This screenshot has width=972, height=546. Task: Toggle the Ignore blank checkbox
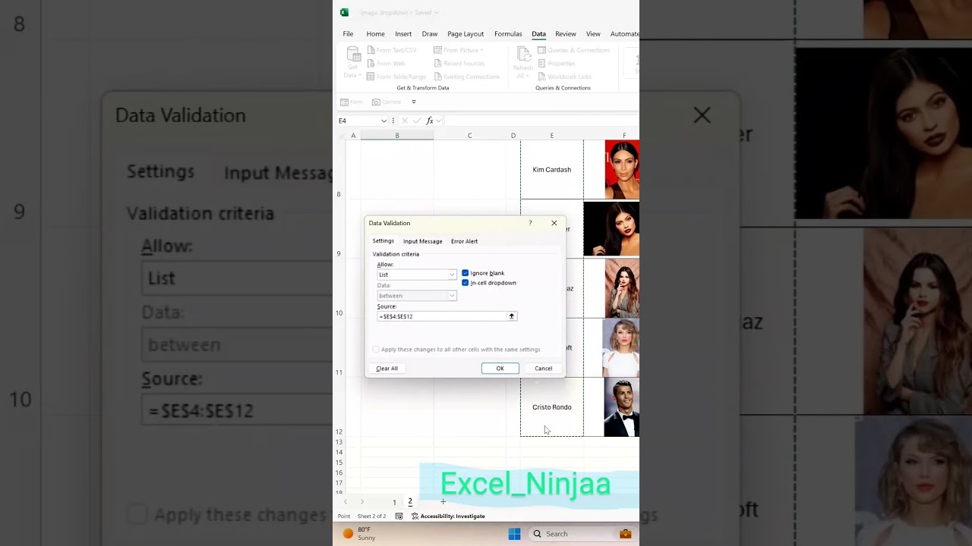(465, 273)
